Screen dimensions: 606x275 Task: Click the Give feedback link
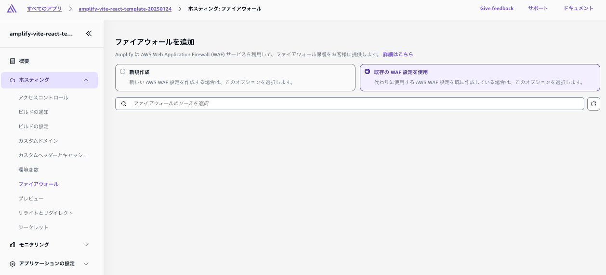[497, 9]
